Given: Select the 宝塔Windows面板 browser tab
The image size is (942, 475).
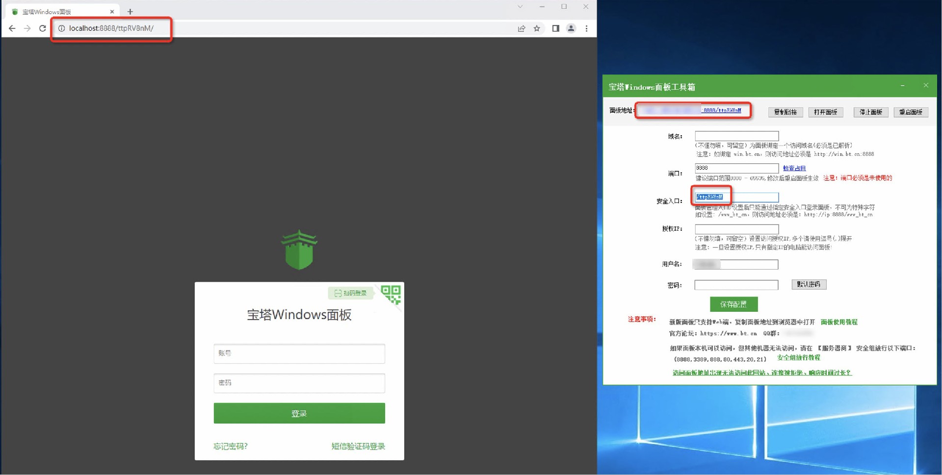Looking at the screenshot, I should click(x=61, y=11).
